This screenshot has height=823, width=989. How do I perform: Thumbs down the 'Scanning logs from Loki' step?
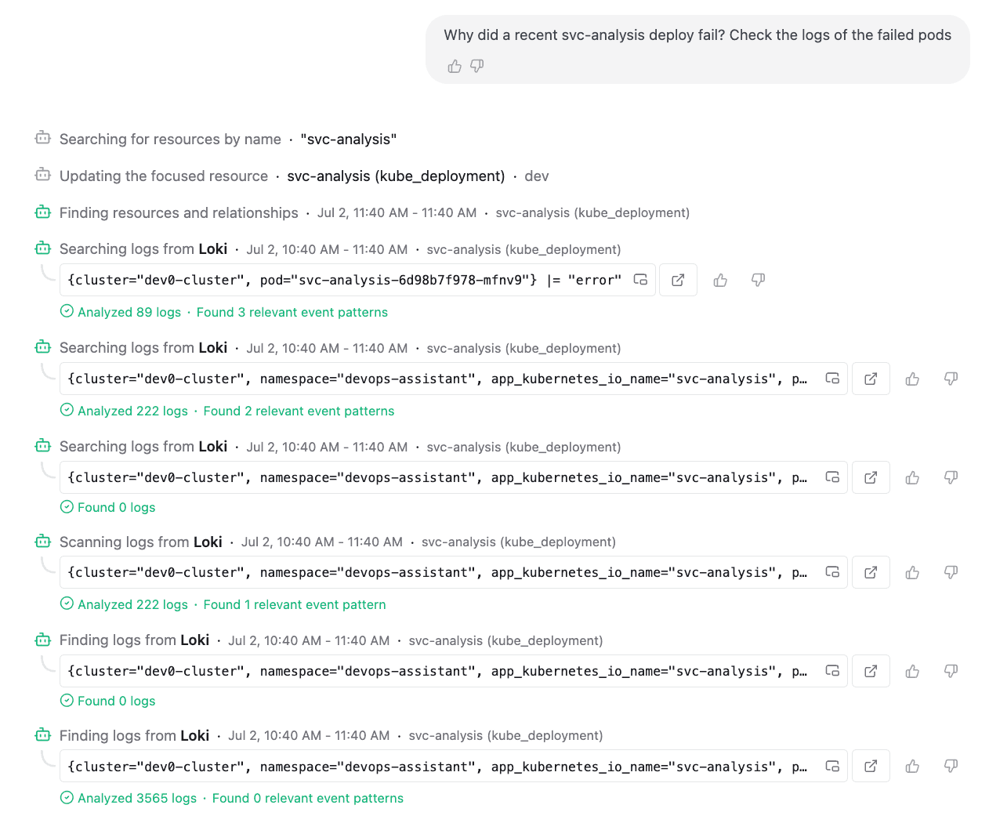(x=951, y=572)
